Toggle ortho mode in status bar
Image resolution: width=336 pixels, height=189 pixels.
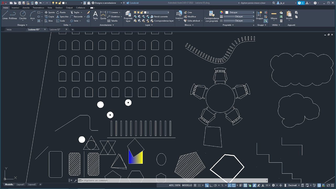point(211,185)
